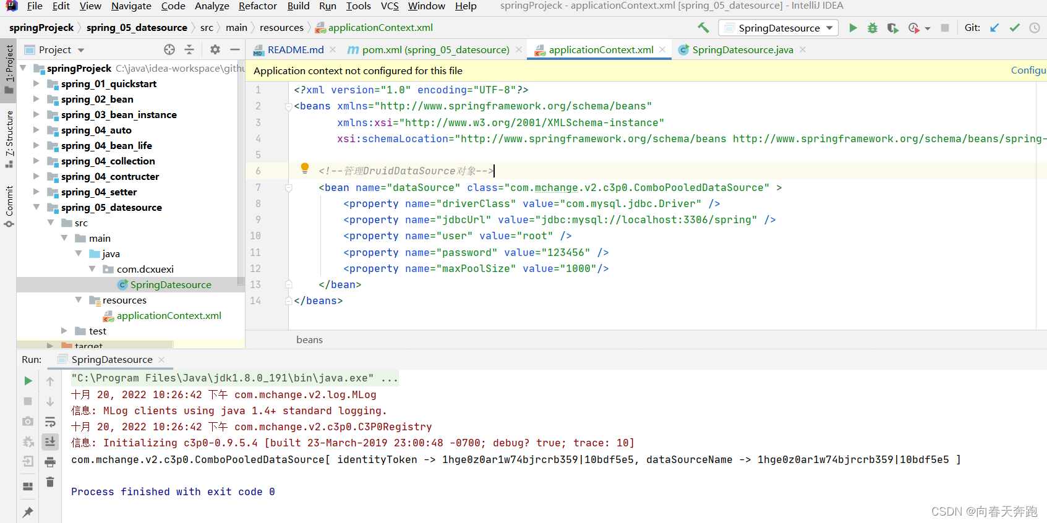Collapse the resources folder
This screenshot has height=523, width=1047.
coord(79,300)
